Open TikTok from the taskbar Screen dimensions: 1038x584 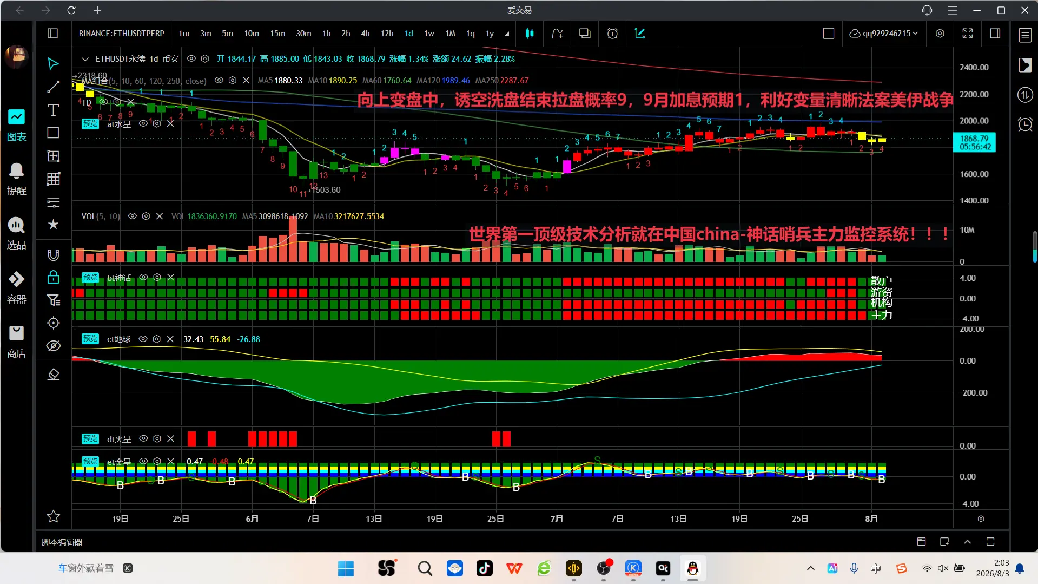click(484, 568)
